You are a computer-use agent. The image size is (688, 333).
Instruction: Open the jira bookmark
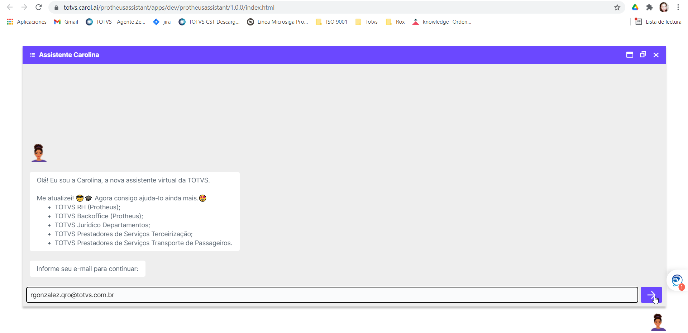point(162,22)
